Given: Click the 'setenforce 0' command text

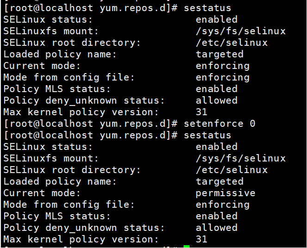Looking at the screenshot, I should click(x=220, y=124).
